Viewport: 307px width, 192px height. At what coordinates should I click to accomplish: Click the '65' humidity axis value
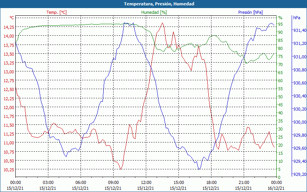point(281,73)
